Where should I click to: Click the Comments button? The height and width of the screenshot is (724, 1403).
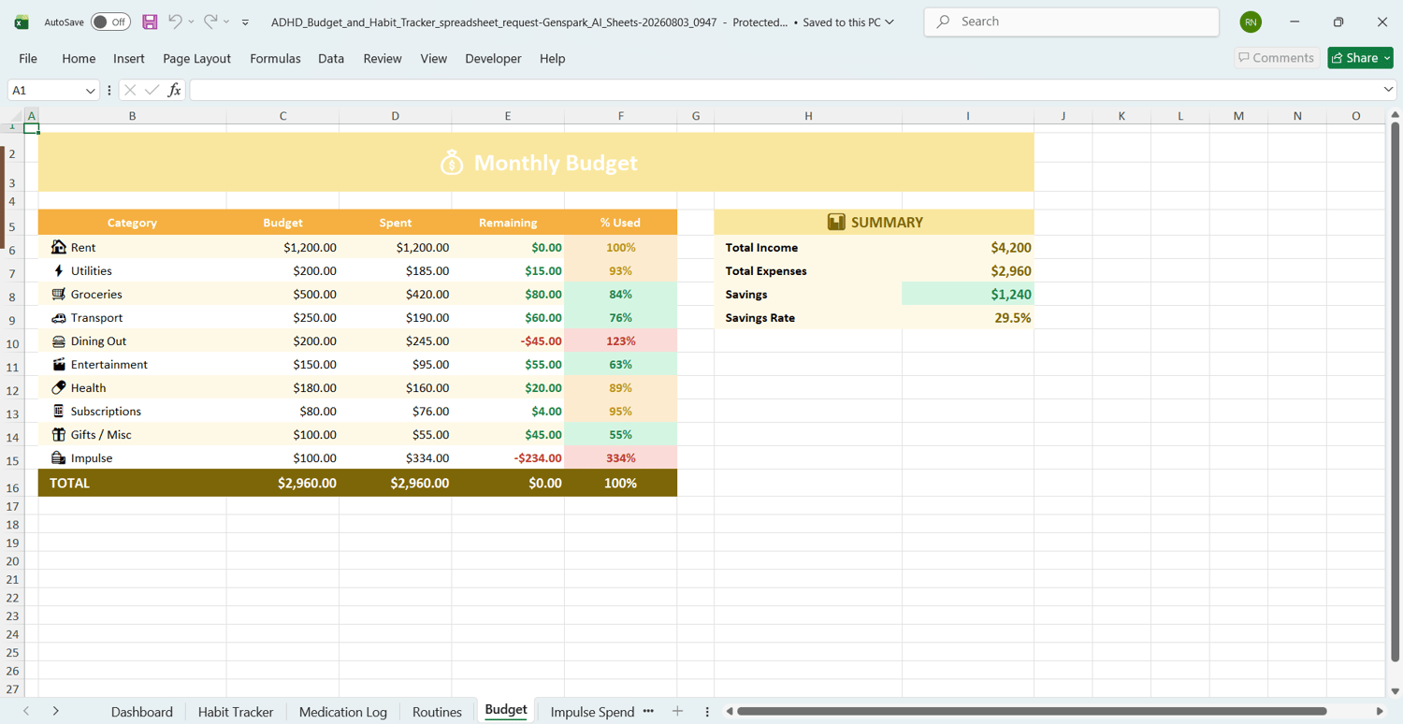1277,58
